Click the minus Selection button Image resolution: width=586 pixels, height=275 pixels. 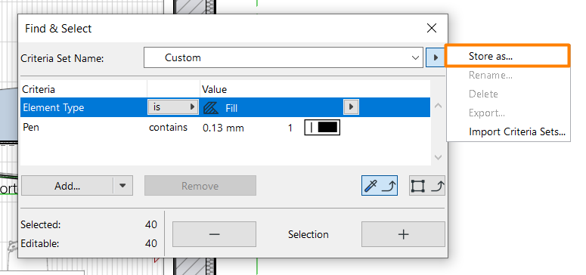[x=214, y=234]
